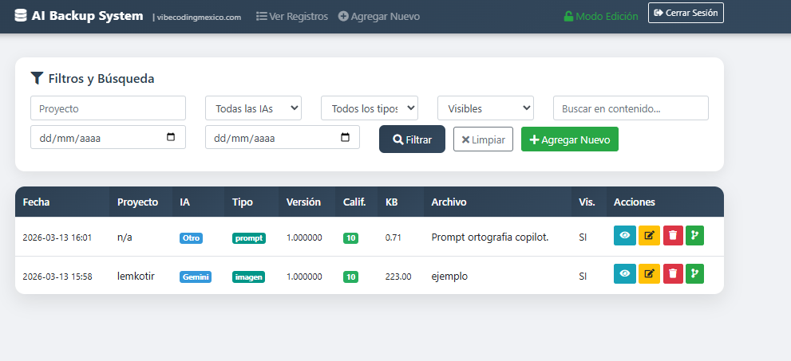Click the Cerrar Sesión button
Image resolution: width=791 pixels, height=361 pixels.
(x=686, y=13)
